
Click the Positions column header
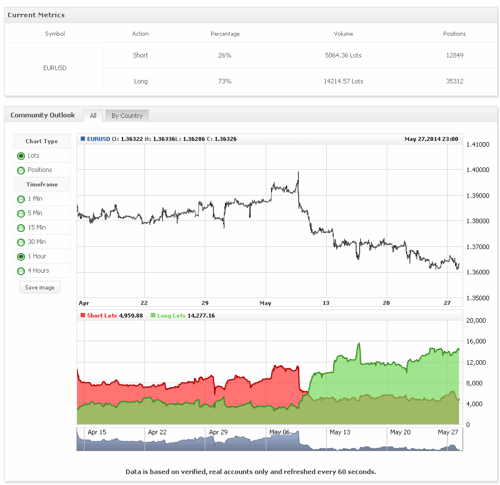tap(455, 34)
